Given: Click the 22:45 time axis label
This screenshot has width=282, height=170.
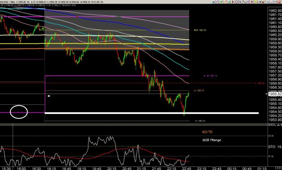Looking at the screenshot, I should point(186,168).
